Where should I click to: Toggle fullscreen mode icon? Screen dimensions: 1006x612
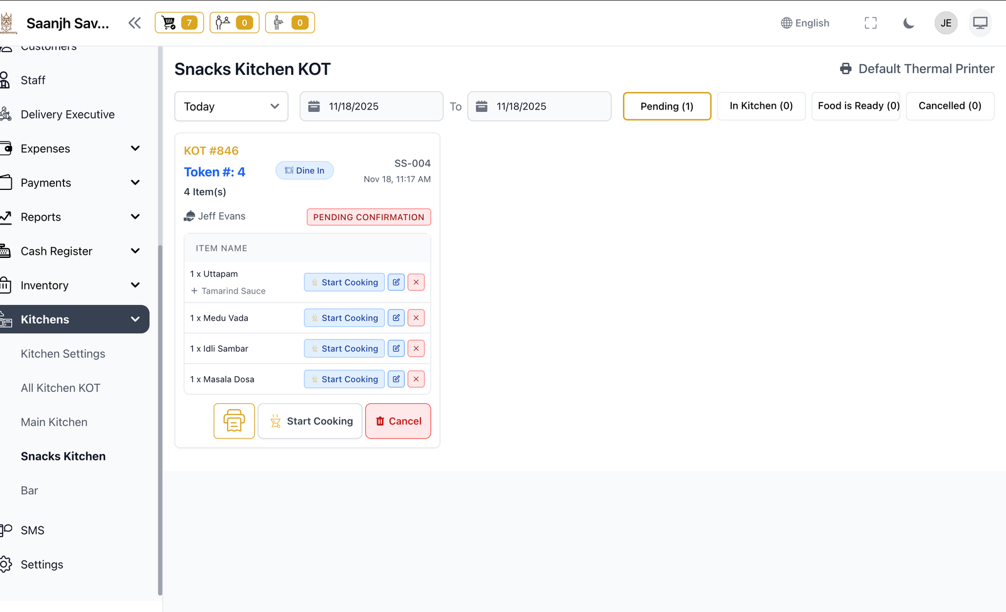870,23
